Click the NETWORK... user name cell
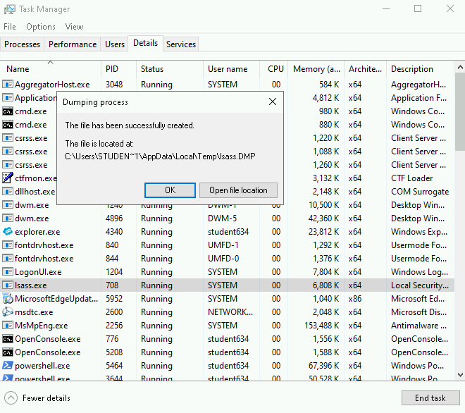 point(230,312)
